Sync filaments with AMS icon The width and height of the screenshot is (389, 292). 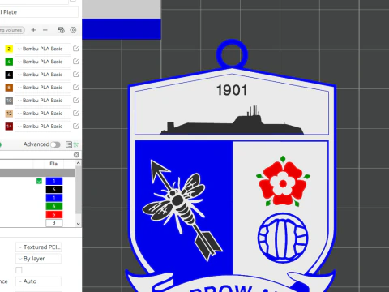pos(61,30)
